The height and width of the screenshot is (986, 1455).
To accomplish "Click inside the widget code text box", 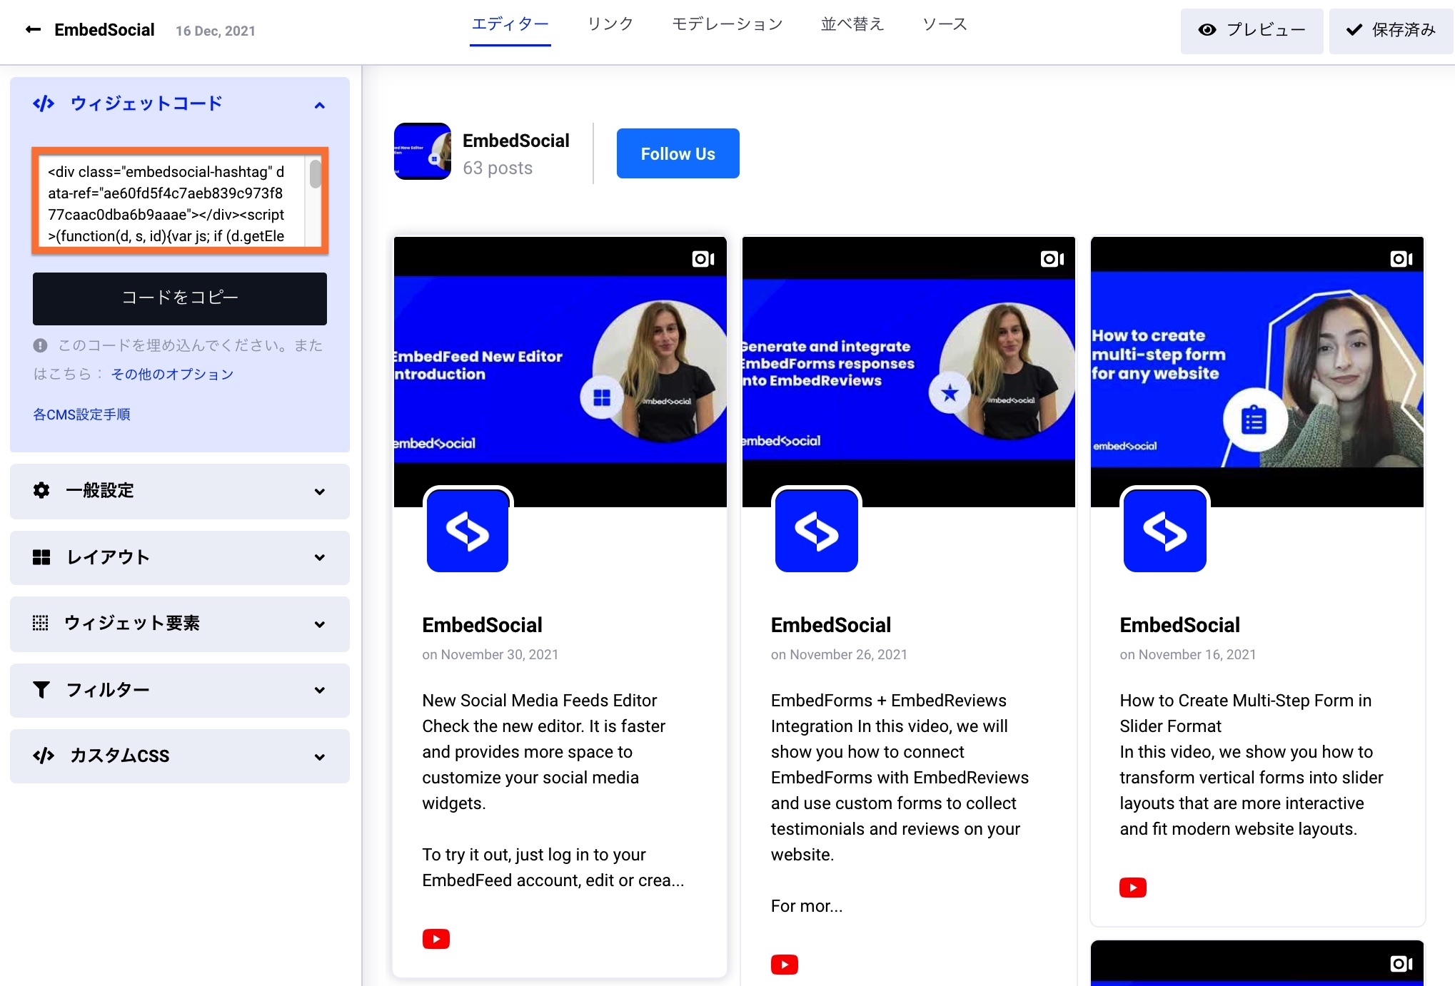I will [171, 203].
